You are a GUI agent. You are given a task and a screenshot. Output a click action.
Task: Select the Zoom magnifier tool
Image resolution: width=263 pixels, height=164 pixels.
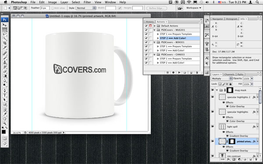[4, 123]
